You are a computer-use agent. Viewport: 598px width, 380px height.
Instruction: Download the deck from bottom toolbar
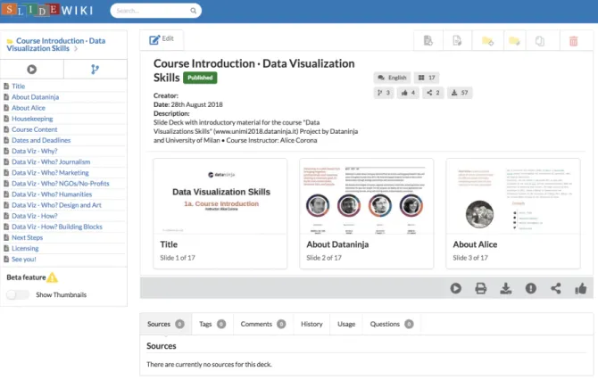pyautogui.click(x=506, y=288)
